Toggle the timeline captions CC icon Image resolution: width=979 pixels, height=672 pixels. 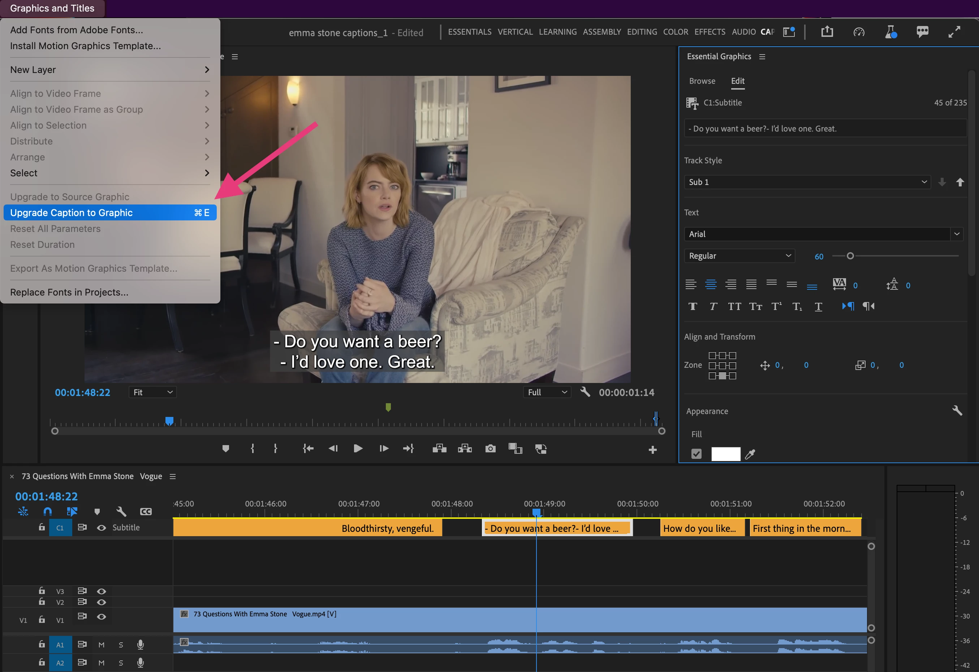tap(146, 512)
